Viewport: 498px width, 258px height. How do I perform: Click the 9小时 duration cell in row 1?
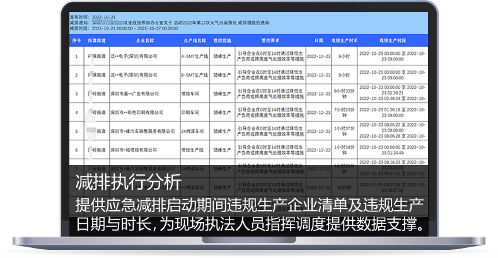click(345, 55)
